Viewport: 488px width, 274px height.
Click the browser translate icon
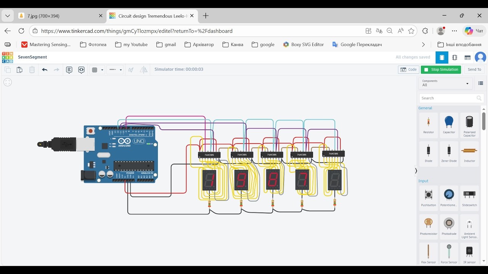coord(379,31)
